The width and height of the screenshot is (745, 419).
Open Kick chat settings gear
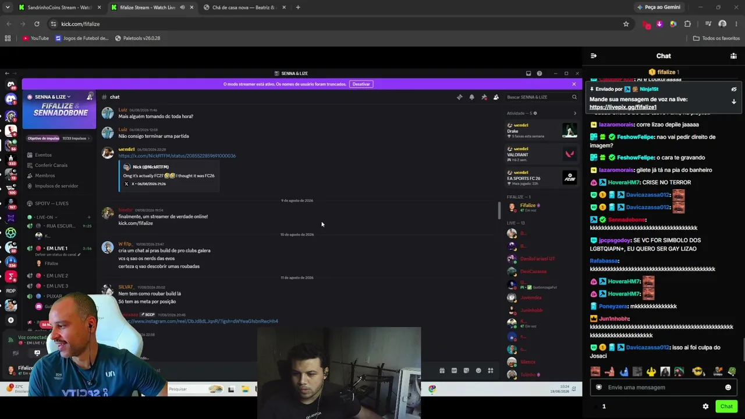coord(705,406)
